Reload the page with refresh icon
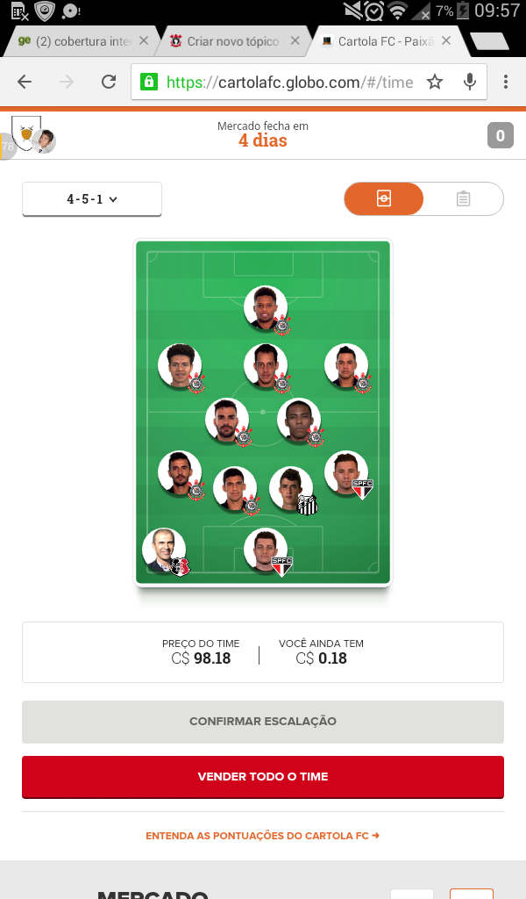526x899 pixels. (x=109, y=82)
